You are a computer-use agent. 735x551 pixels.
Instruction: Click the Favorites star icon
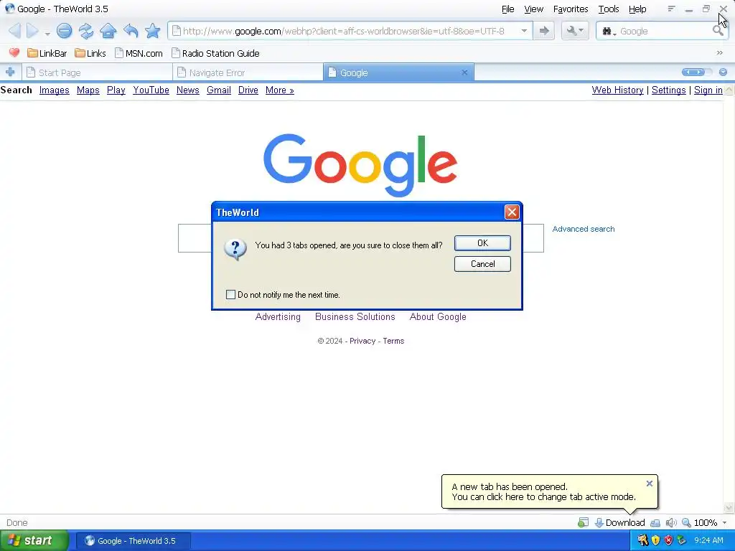pyautogui.click(x=153, y=31)
